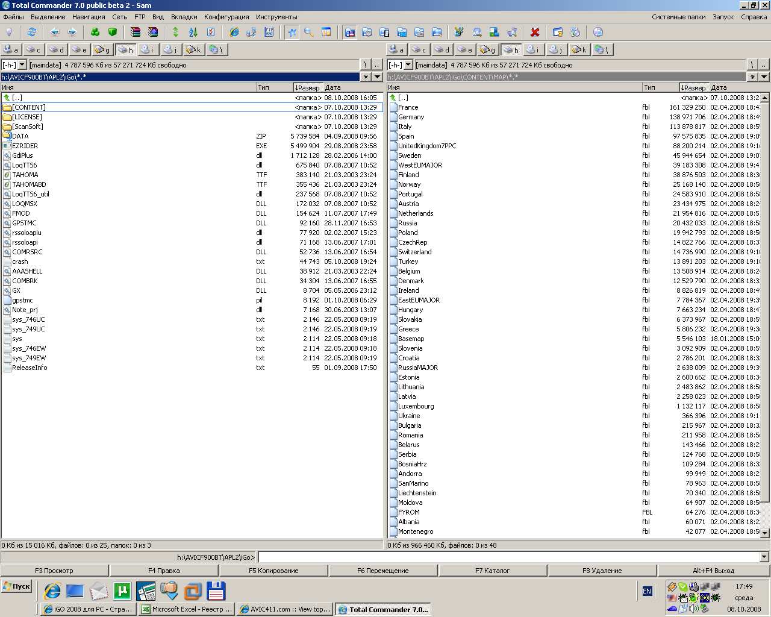Click the refresh panel icon in toolbar
The image size is (771, 617).
[32, 32]
